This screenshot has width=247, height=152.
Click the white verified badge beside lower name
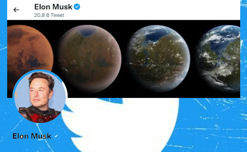tap(56, 136)
